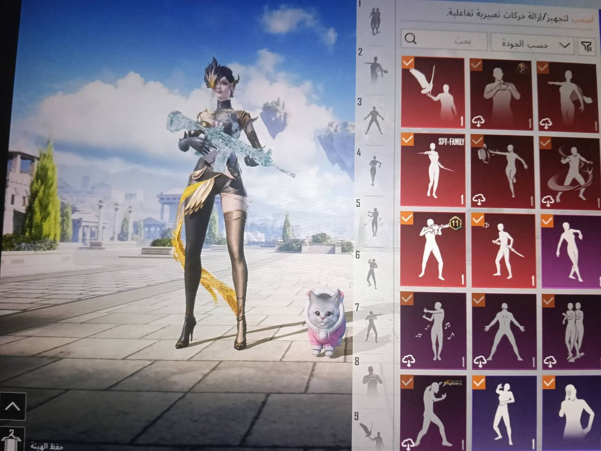This screenshot has height=451, width=601.
Task: Toggle the checkmark on the ball-kick emote
Action: [477, 141]
